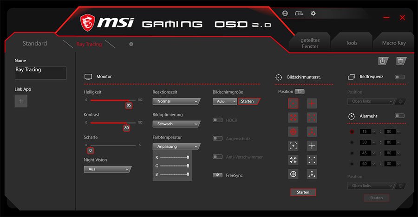Click the export profile icon

pos(383,61)
